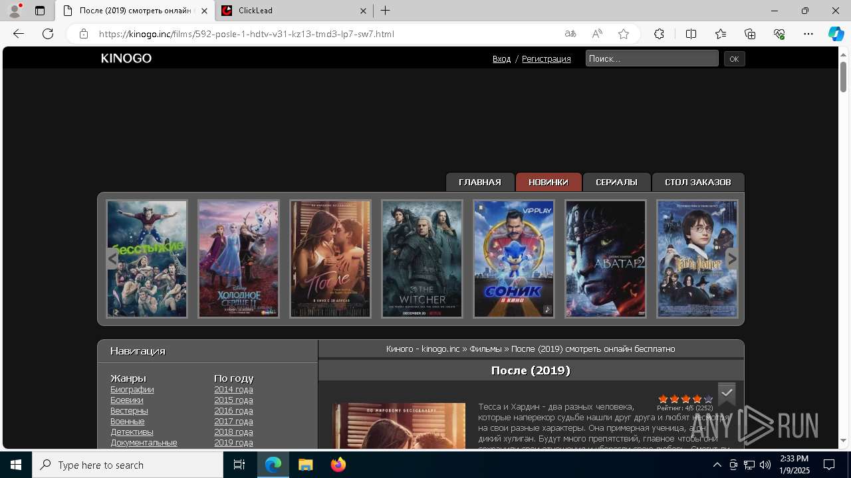The width and height of the screenshot is (851, 478).
Task: Submit search with OK button
Action: pos(734,59)
